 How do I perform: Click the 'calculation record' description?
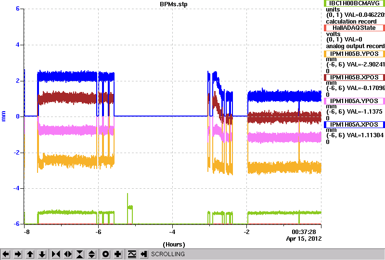pyautogui.click(x=351, y=22)
